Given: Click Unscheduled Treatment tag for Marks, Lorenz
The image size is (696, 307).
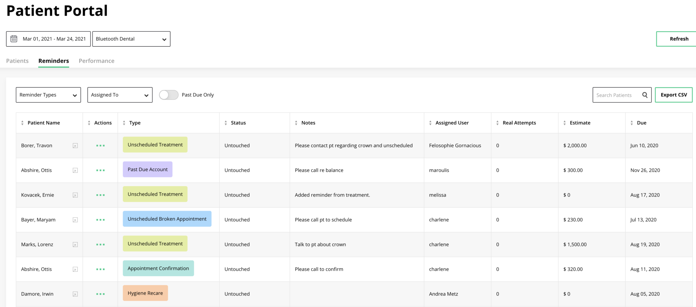Looking at the screenshot, I should tap(155, 244).
